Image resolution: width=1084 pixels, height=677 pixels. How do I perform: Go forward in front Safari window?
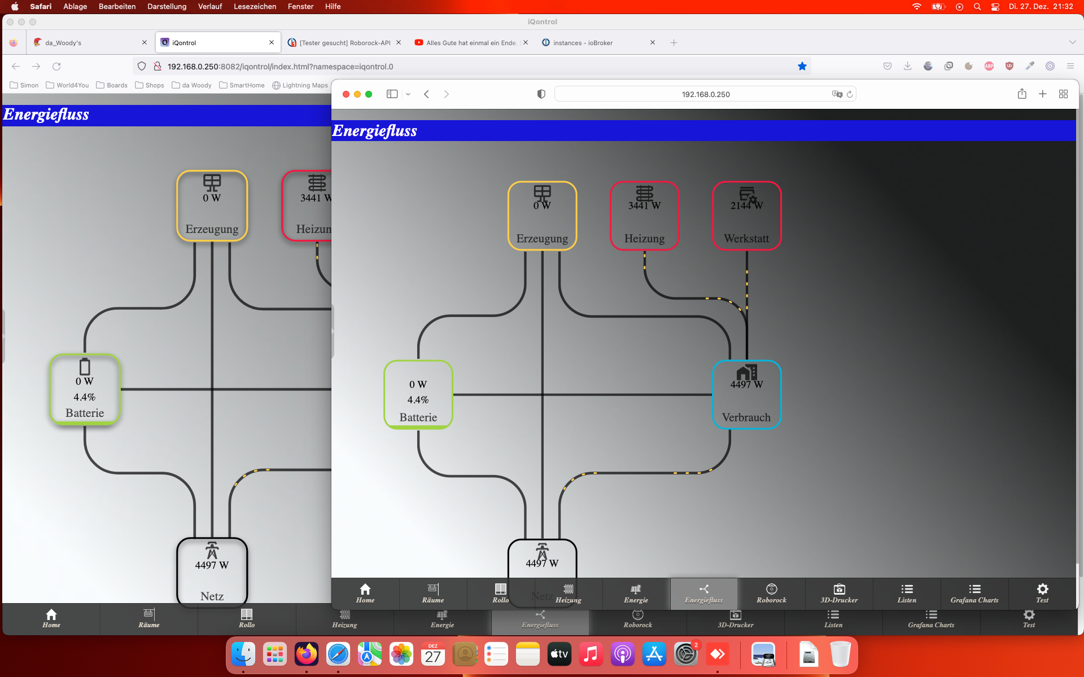click(446, 94)
